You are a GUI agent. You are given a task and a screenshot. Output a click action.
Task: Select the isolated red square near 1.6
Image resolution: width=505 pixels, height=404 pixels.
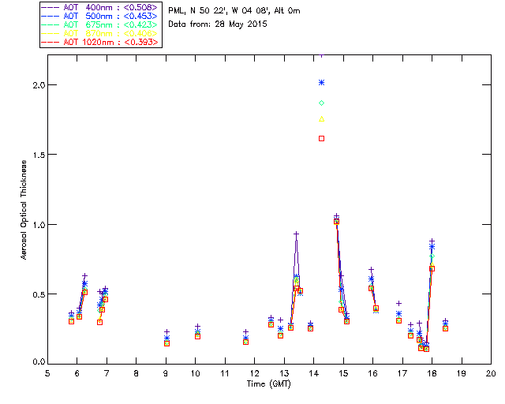(x=321, y=138)
